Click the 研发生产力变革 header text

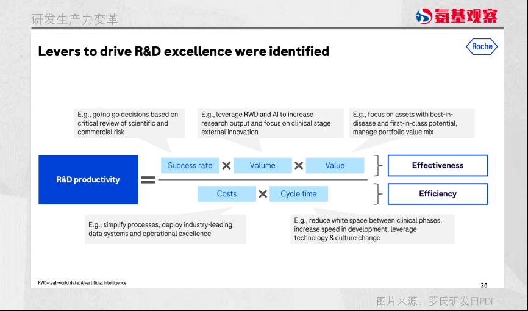[x=74, y=20]
